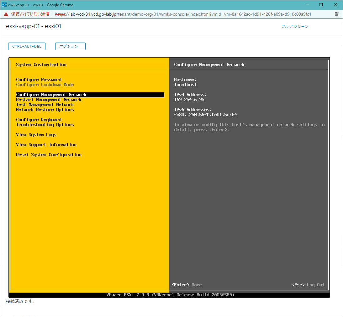Click the <Esc> Log Out hint
This screenshot has height=317, width=343.
click(x=308, y=285)
